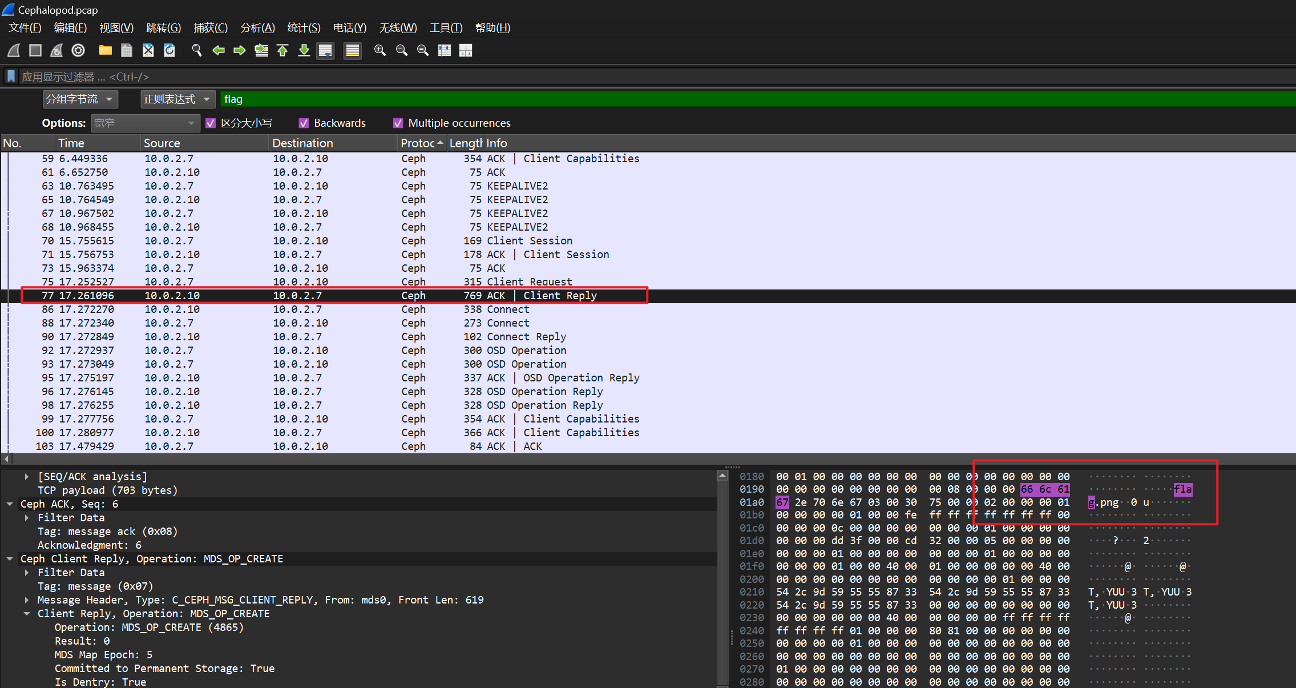Click the zoom in toolbar icon
Image resolution: width=1296 pixels, height=688 pixels.
379,50
